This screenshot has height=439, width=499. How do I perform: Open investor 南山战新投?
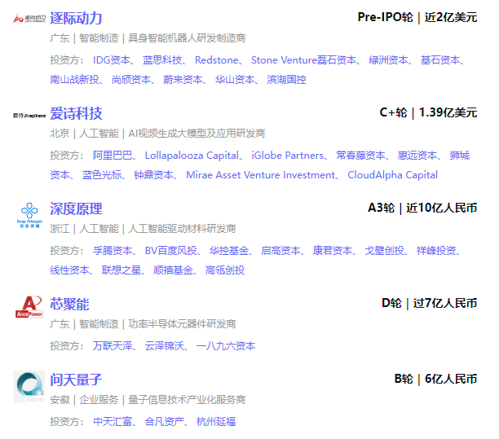pos(74,80)
